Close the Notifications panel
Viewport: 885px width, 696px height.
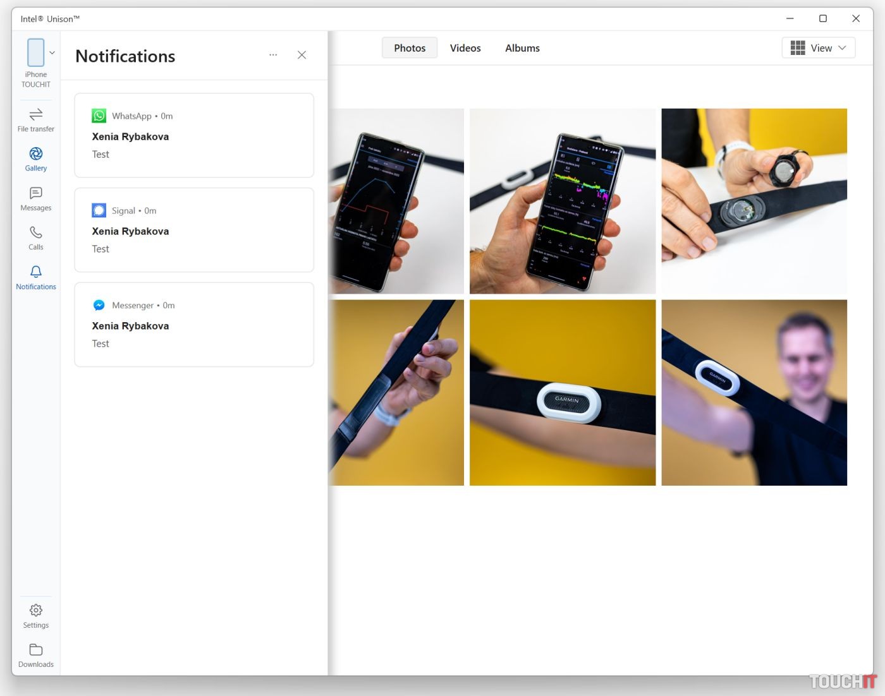tap(302, 55)
